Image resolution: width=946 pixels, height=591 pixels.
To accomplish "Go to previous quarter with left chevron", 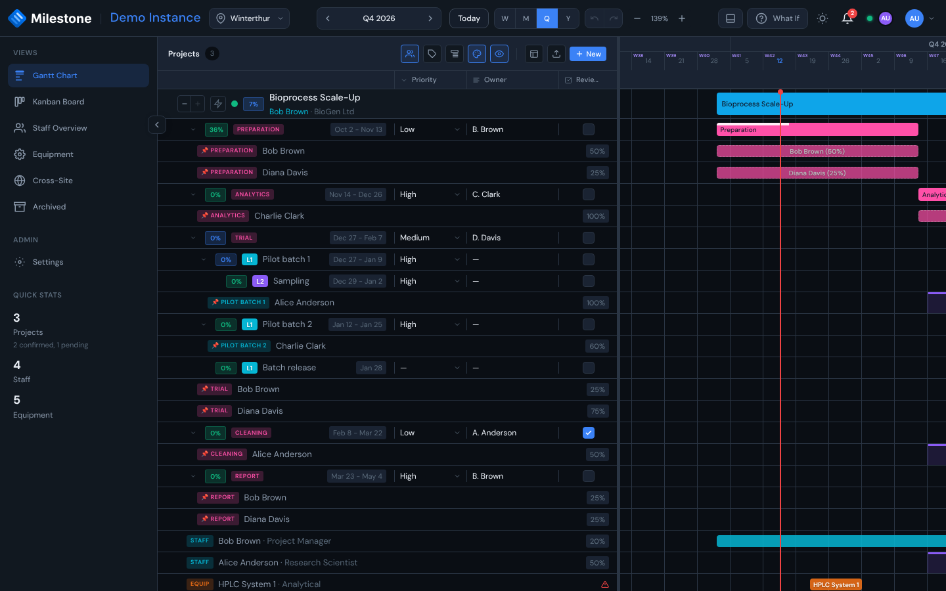I will click(x=328, y=18).
